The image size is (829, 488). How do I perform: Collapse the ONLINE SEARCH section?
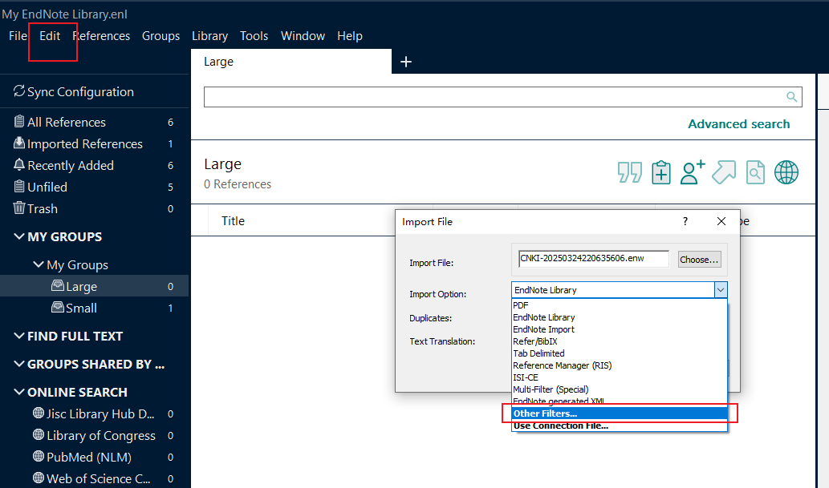tap(19, 392)
